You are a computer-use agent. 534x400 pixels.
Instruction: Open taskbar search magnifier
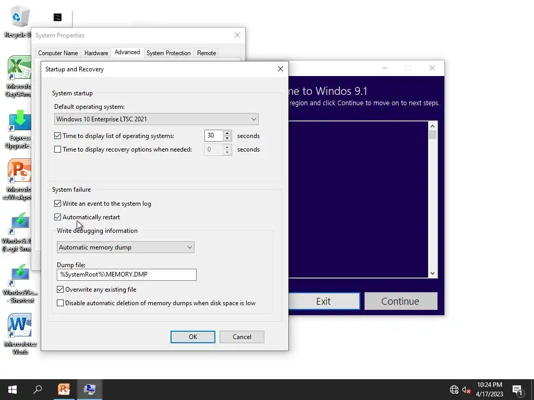38,390
